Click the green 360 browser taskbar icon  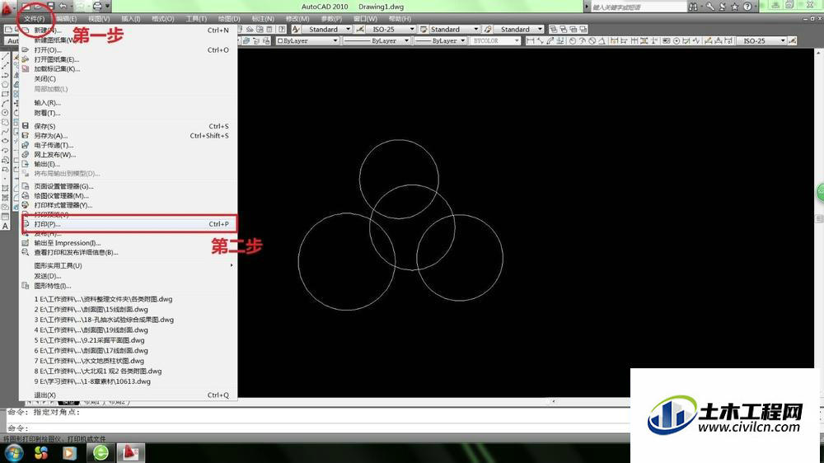(101, 452)
